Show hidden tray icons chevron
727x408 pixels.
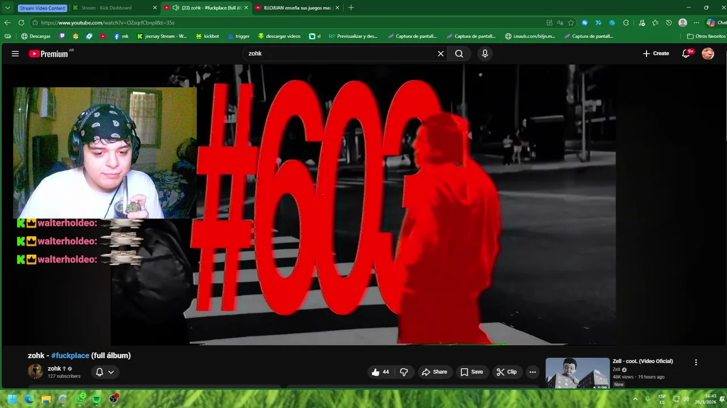[x=635, y=399]
